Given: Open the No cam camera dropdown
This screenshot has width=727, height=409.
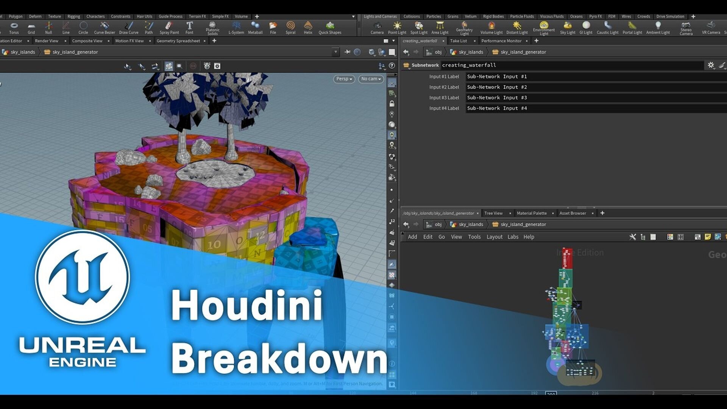Looking at the screenshot, I should click(x=371, y=79).
